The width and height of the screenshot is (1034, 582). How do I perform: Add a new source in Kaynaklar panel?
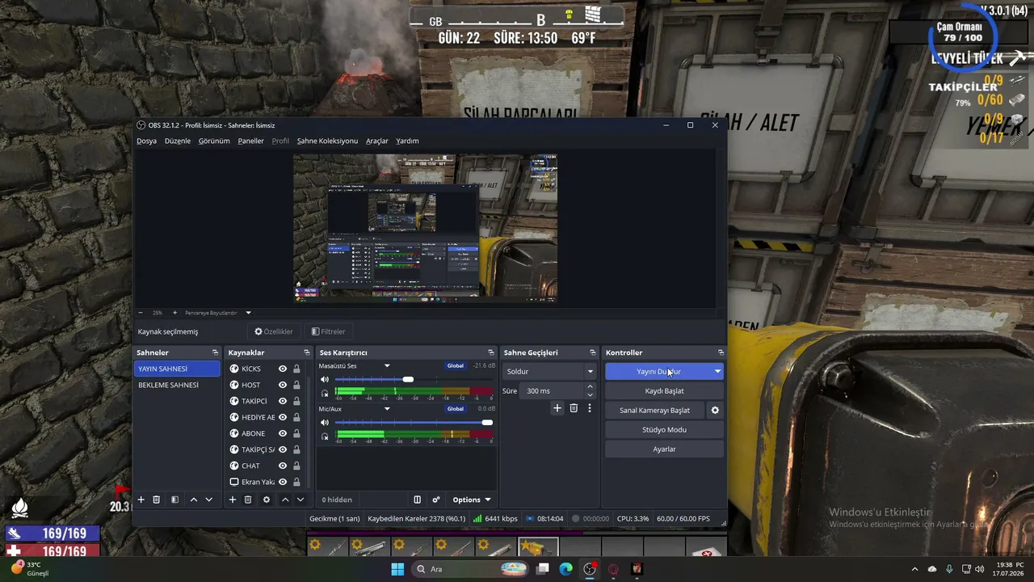click(x=233, y=500)
